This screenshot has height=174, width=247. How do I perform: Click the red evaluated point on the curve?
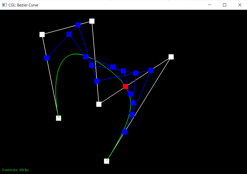(x=125, y=86)
